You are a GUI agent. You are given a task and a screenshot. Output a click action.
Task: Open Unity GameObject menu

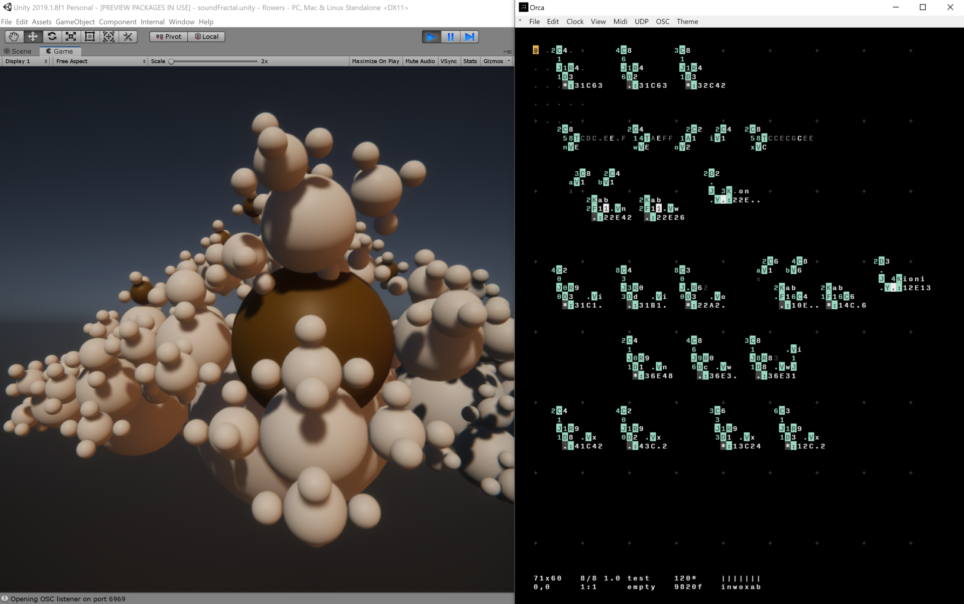(75, 22)
